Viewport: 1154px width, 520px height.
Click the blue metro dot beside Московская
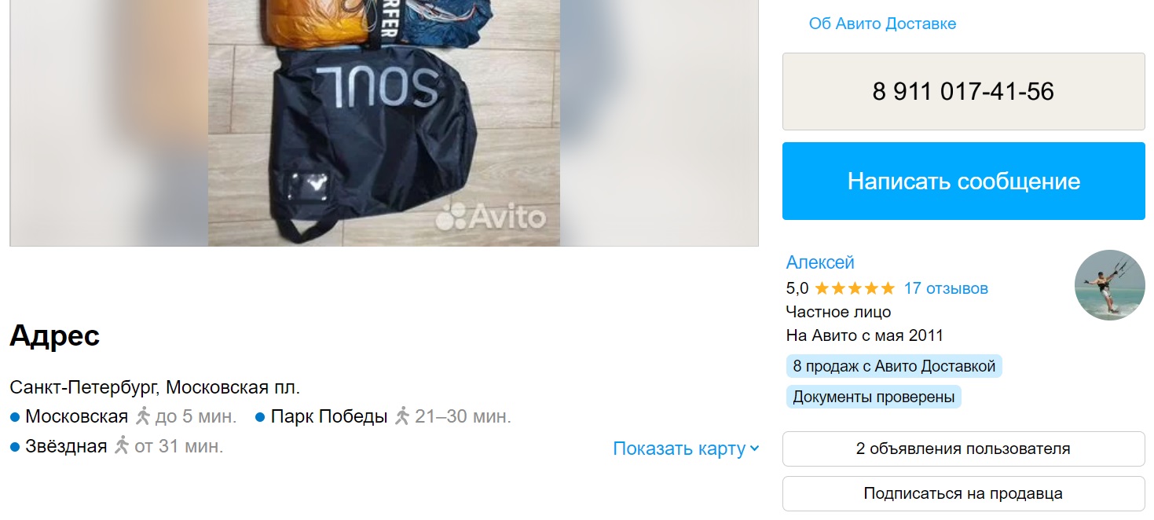tap(15, 417)
